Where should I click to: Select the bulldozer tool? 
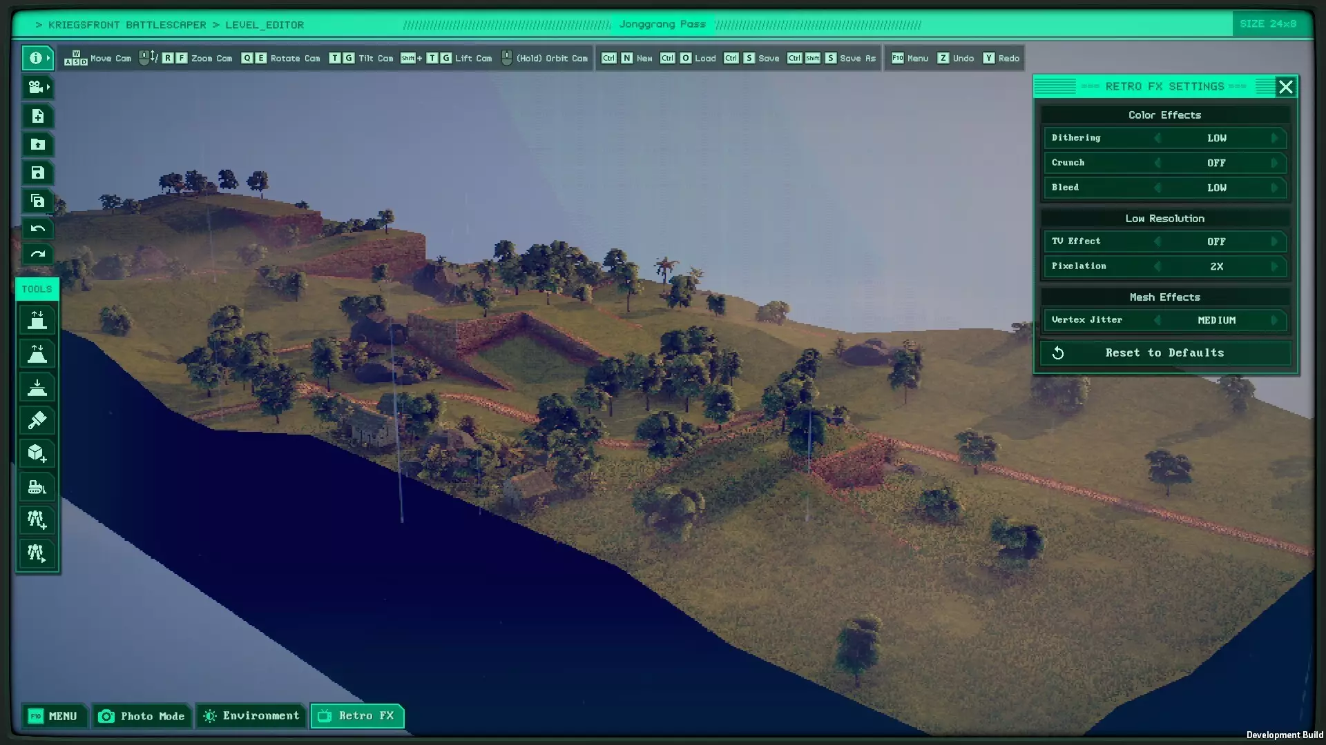click(x=37, y=487)
